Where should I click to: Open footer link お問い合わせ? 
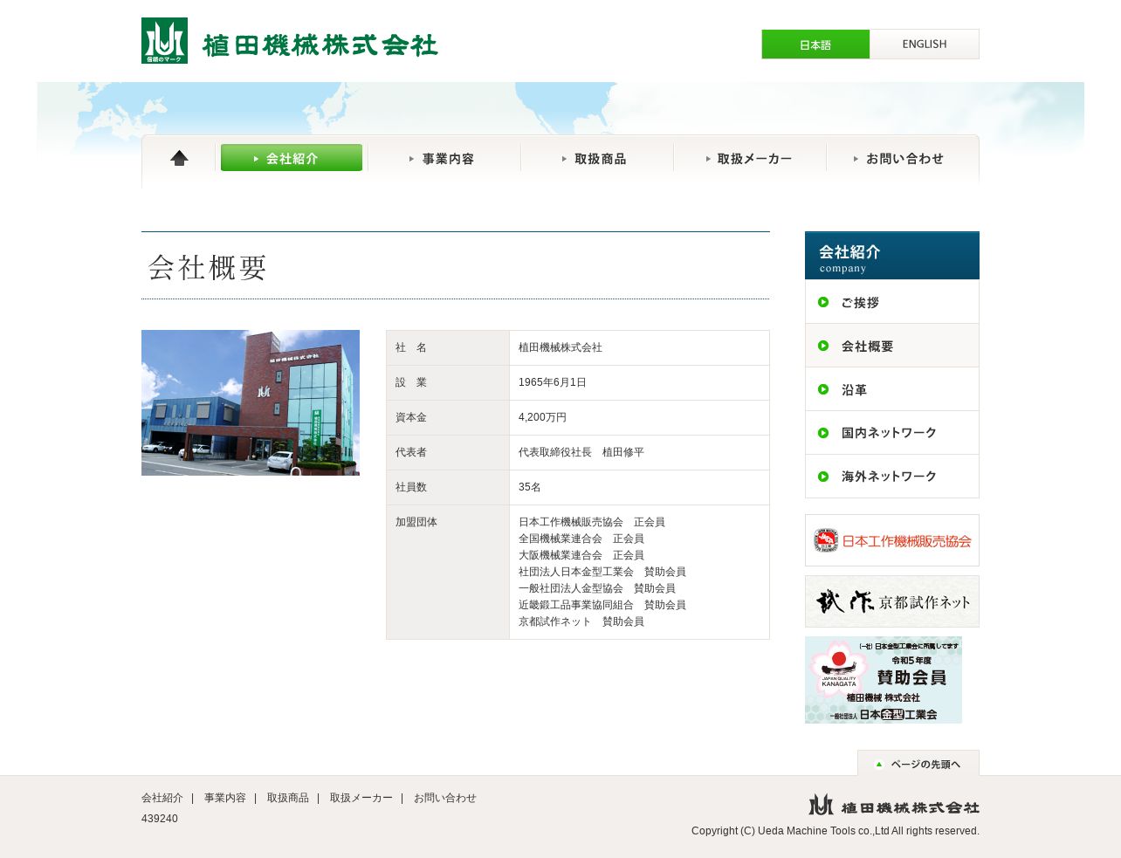(445, 798)
